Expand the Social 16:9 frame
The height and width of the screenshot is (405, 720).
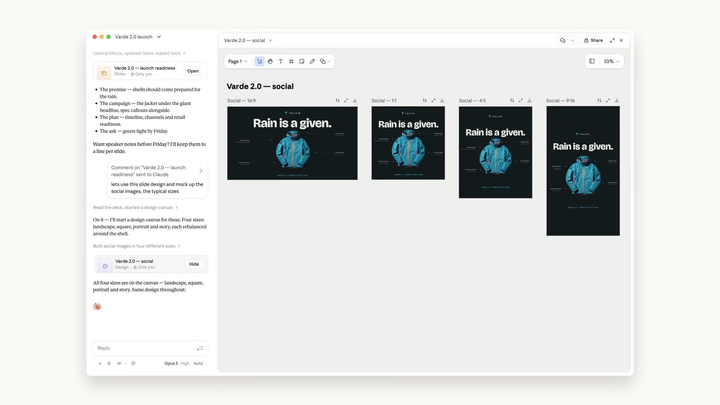[346, 100]
